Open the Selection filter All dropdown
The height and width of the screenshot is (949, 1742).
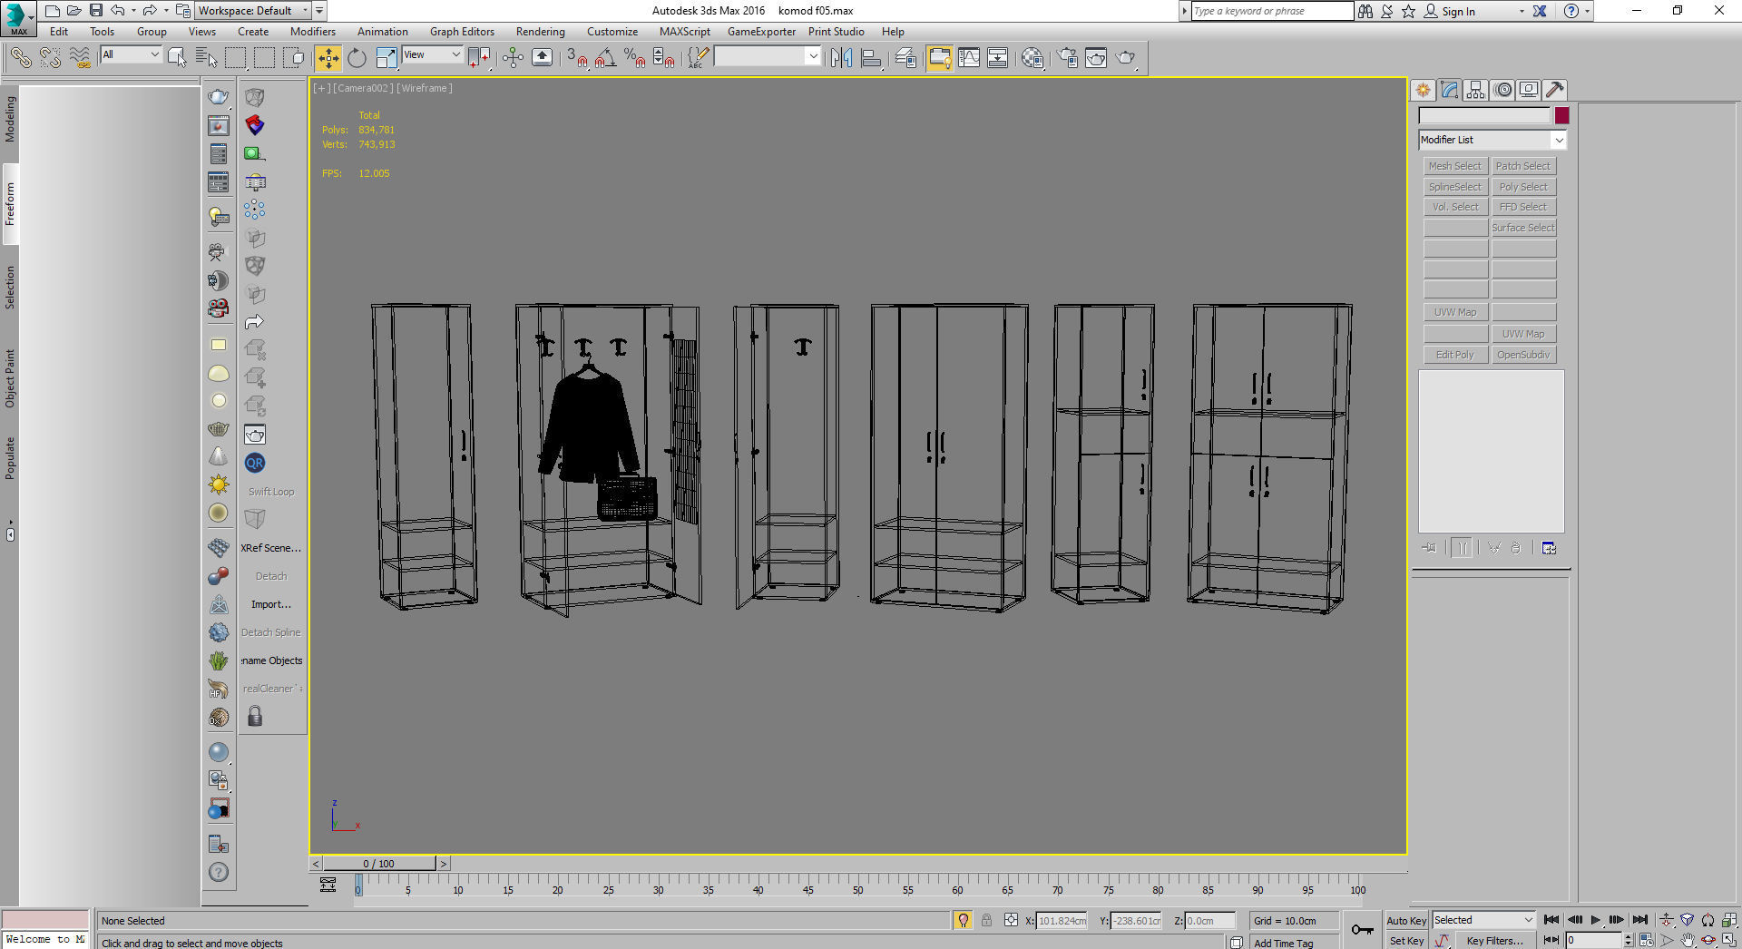click(131, 55)
